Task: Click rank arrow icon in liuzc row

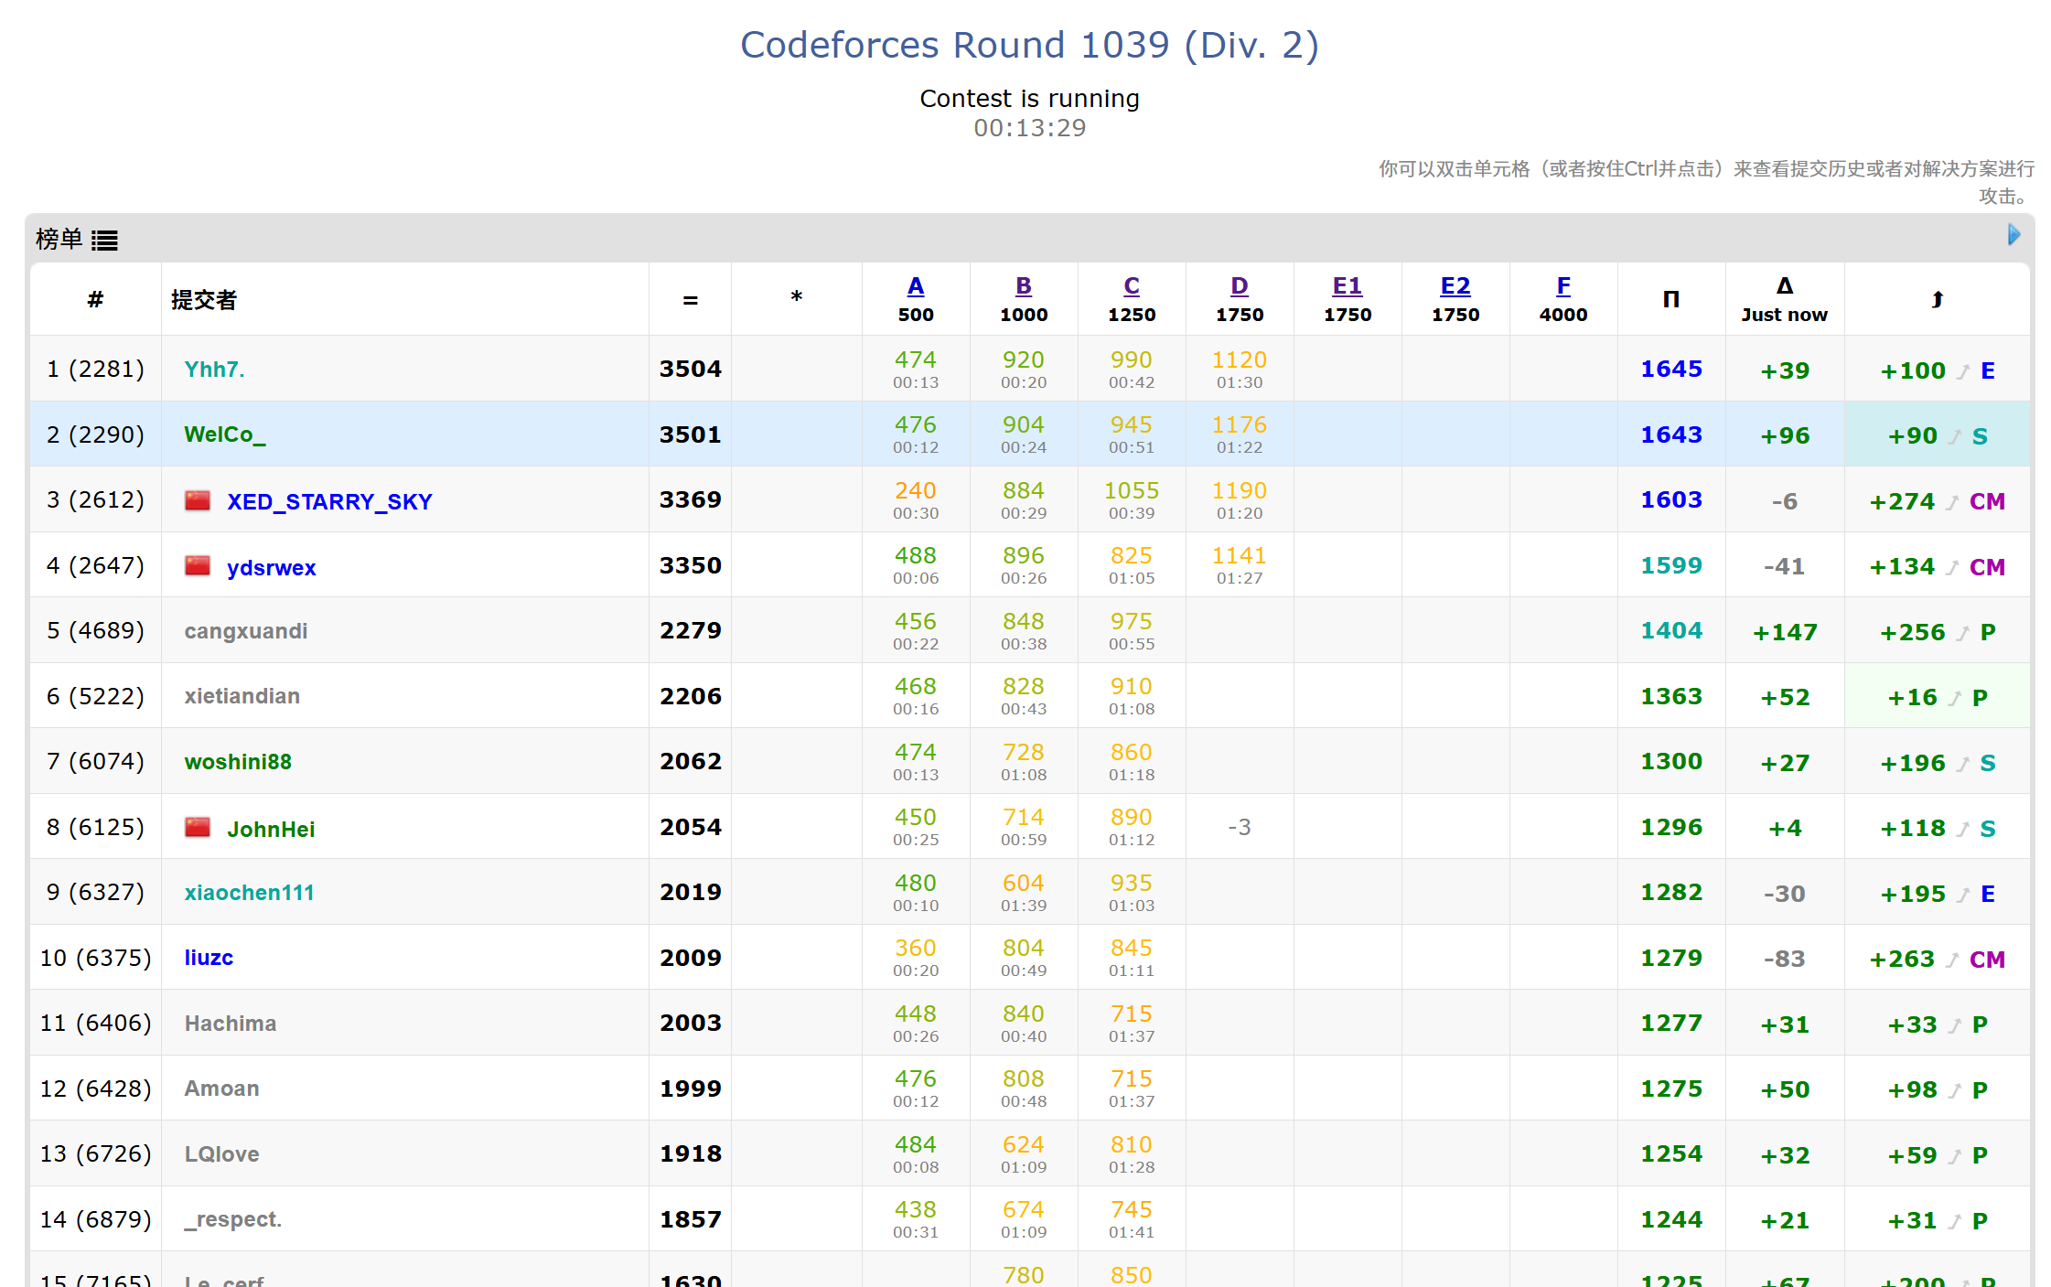Action: tap(1952, 960)
